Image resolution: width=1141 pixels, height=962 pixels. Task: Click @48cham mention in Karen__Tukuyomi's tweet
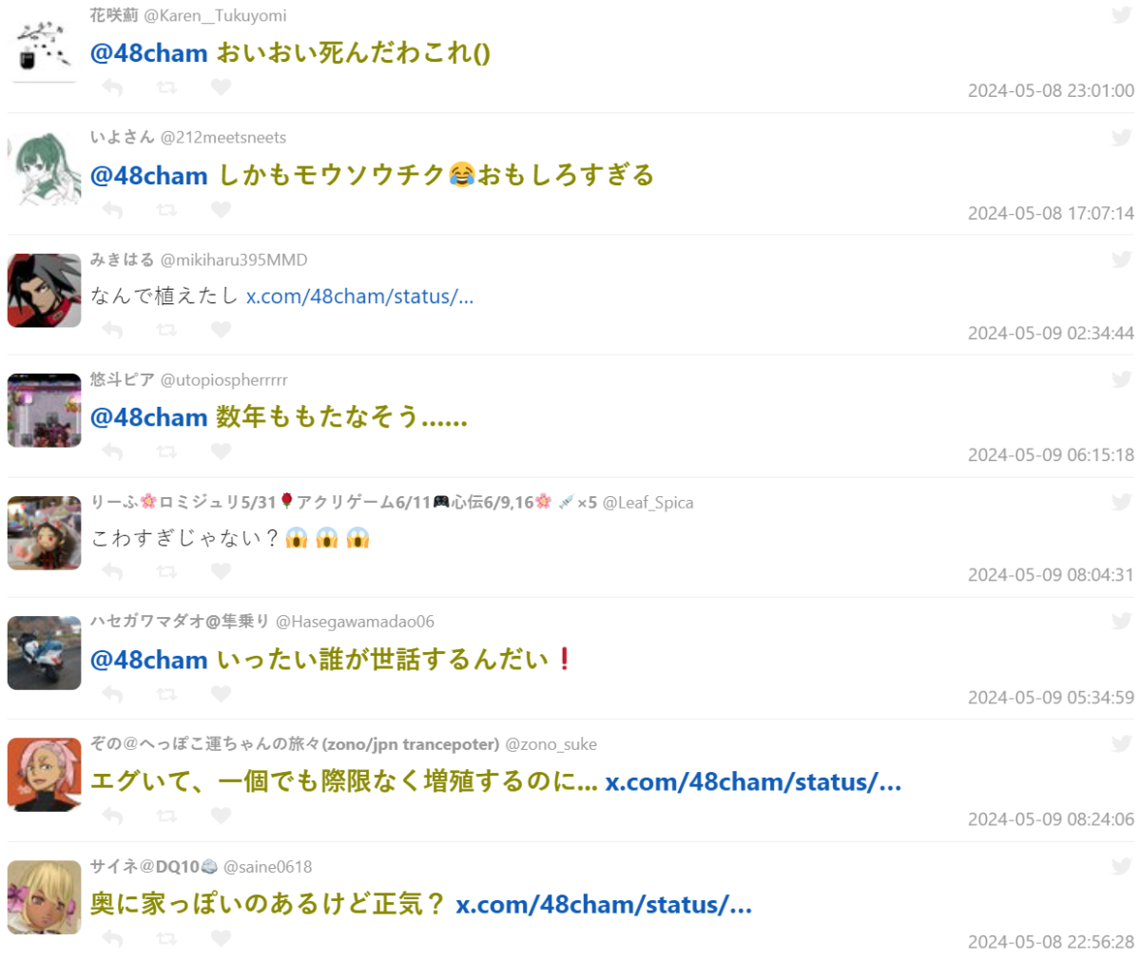(148, 53)
